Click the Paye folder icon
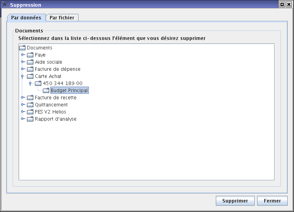294x212 pixels. click(30, 55)
